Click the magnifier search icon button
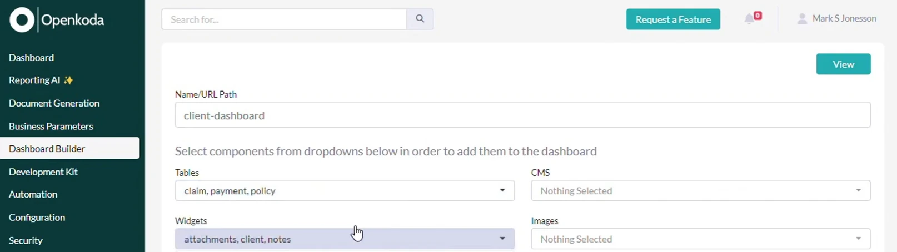 (420, 19)
